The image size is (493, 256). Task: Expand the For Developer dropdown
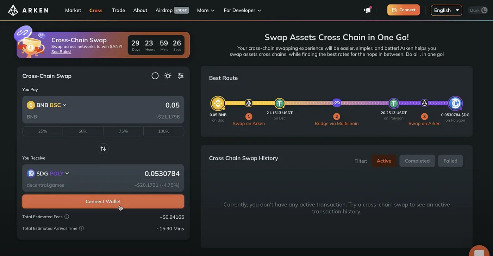pyautogui.click(x=242, y=10)
